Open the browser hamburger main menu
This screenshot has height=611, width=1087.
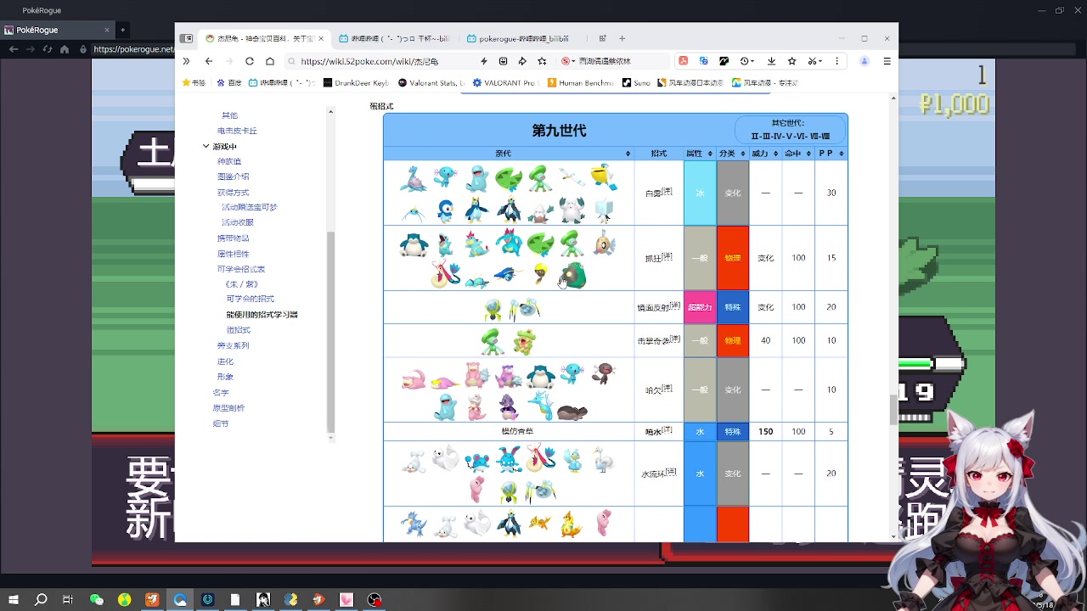click(x=887, y=61)
